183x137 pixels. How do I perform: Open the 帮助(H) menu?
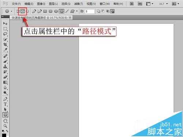[118, 4]
